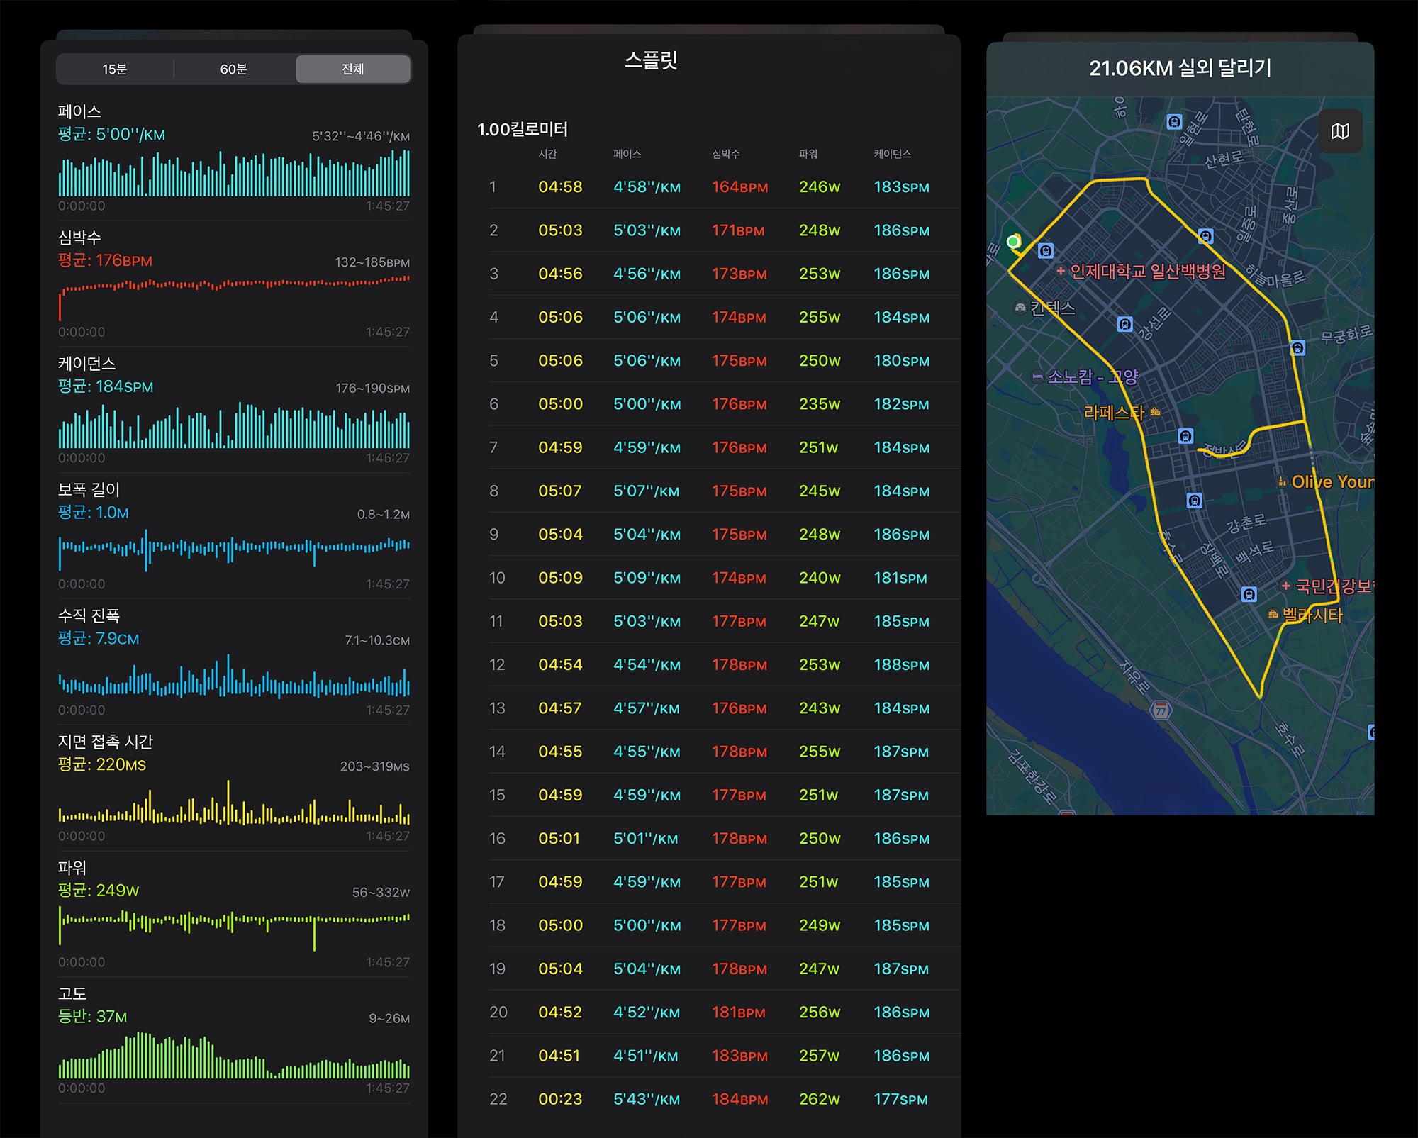
Task: Click the 벨라시타 shopping marker
Action: [1273, 614]
